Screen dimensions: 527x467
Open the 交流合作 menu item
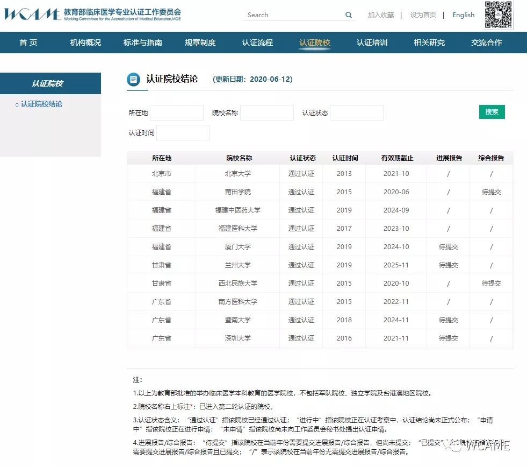pyautogui.click(x=487, y=43)
